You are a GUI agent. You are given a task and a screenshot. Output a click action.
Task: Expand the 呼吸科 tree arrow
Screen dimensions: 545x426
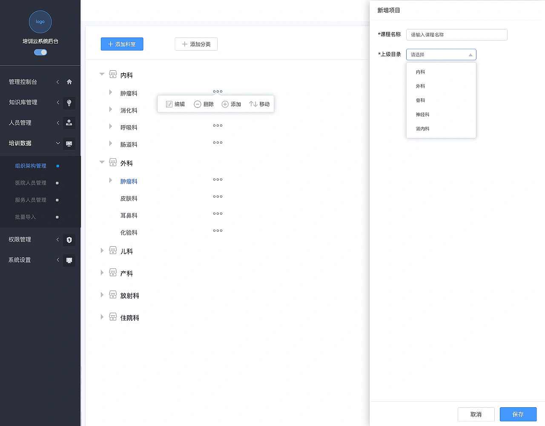pos(110,127)
